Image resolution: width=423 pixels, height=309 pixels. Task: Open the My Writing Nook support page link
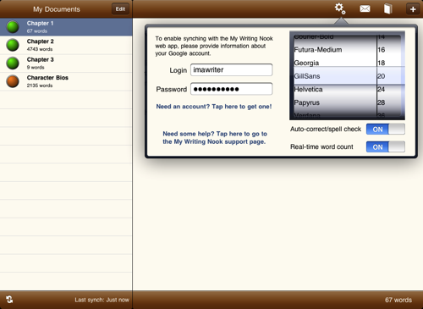click(215, 138)
